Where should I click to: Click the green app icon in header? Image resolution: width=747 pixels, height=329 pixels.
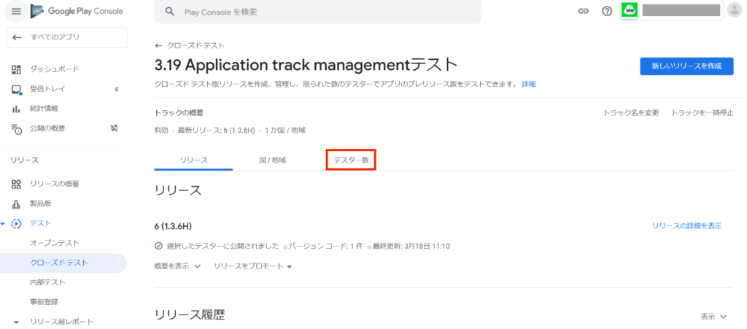[629, 11]
